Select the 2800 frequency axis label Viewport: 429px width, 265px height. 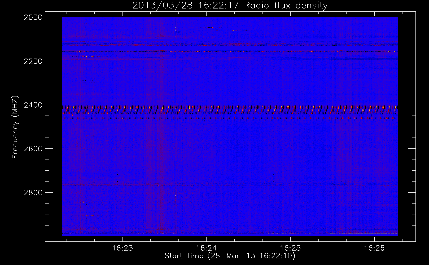(x=33, y=193)
